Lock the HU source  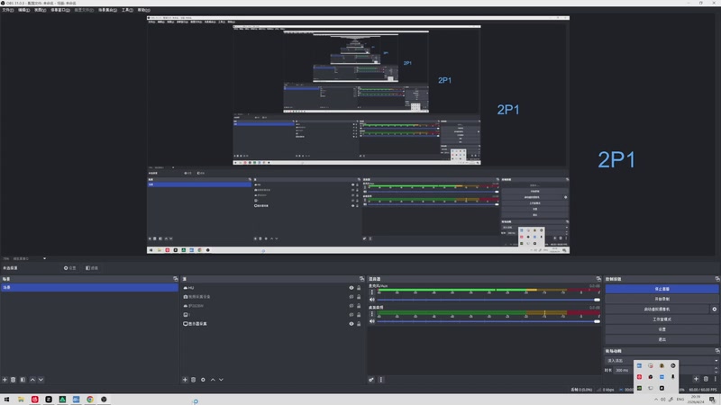[x=359, y=288]
